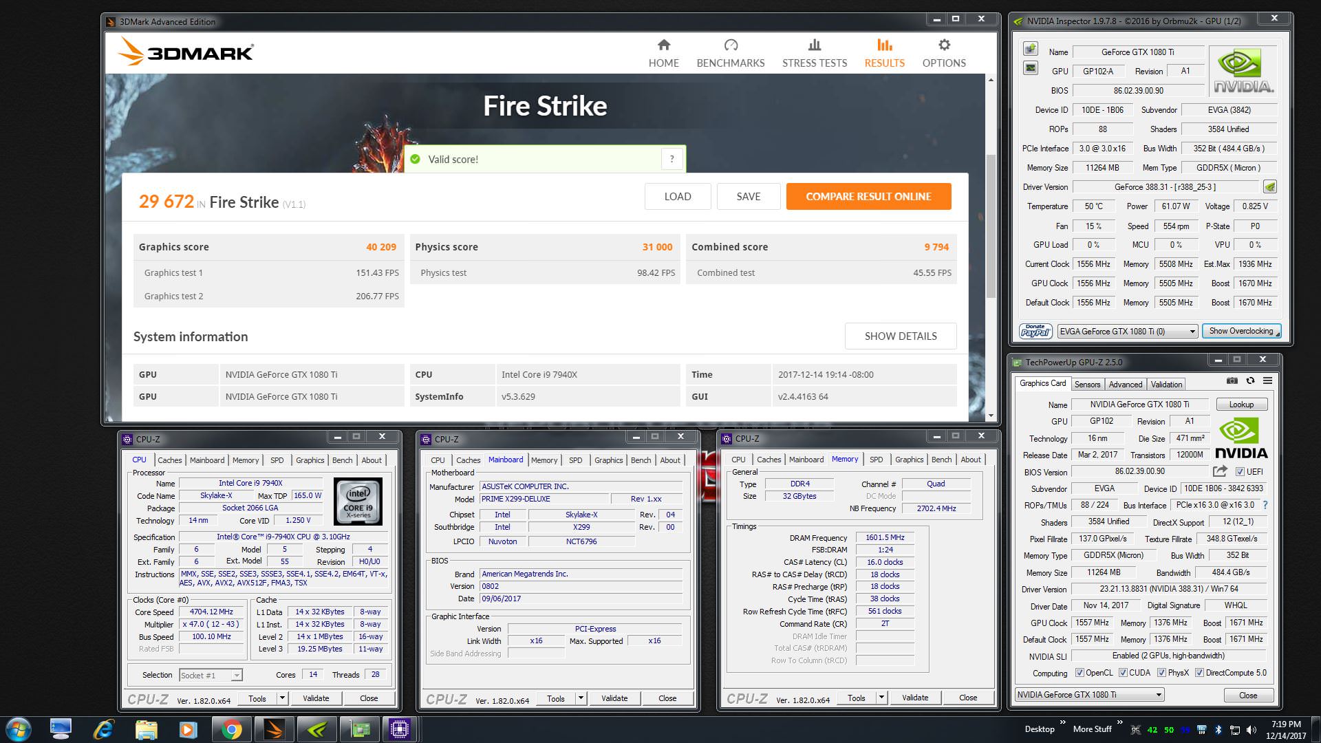1321x743 pixels.
Task: Click the GPU-Z BIOS export share icon
Action: coord(1220,471)
